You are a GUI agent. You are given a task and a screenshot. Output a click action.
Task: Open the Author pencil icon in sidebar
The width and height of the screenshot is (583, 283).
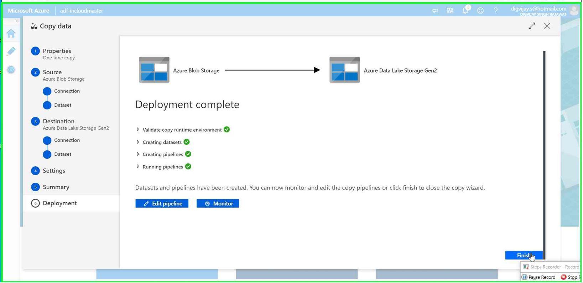[11, 51]
